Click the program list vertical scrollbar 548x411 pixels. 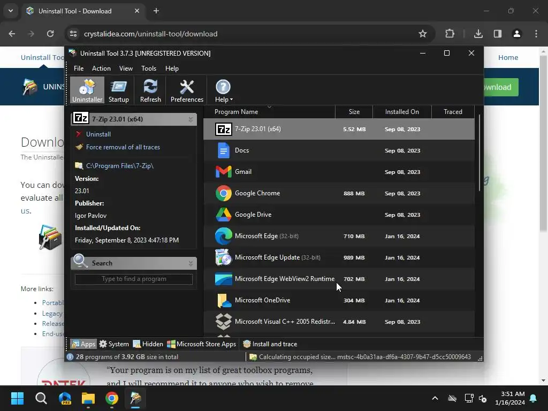pos(479,153)
